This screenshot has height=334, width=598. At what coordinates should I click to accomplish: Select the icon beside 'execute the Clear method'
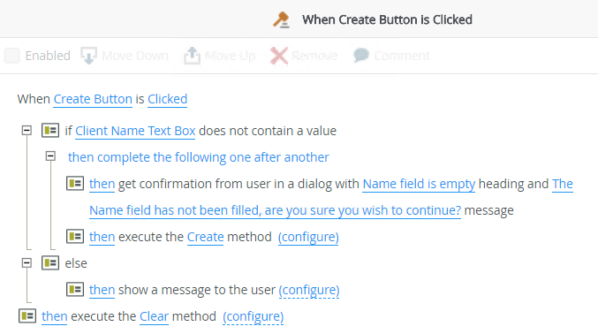tap(27, 316)
